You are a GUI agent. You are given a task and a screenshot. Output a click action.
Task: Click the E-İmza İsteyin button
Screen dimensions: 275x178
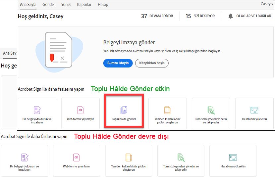tap(118, 63)
